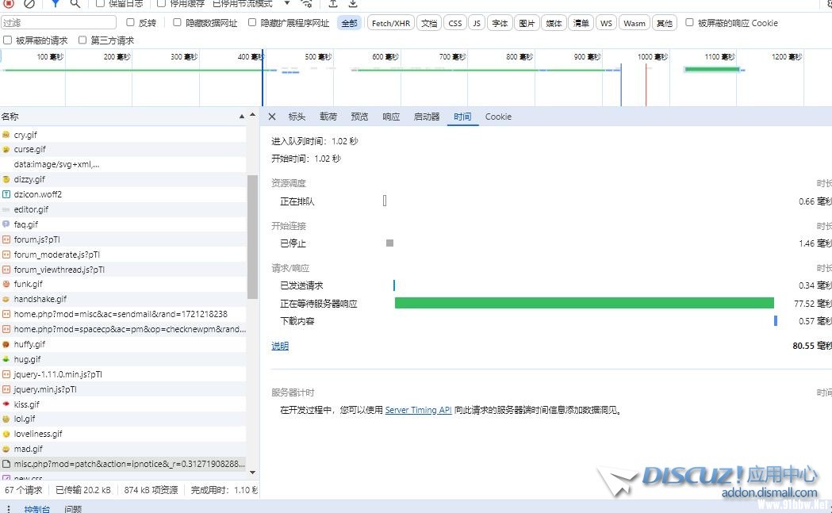This screenshot has height=513, width=832.
Task: Toggle the filter funnel icon
Action: coord(55,3)
